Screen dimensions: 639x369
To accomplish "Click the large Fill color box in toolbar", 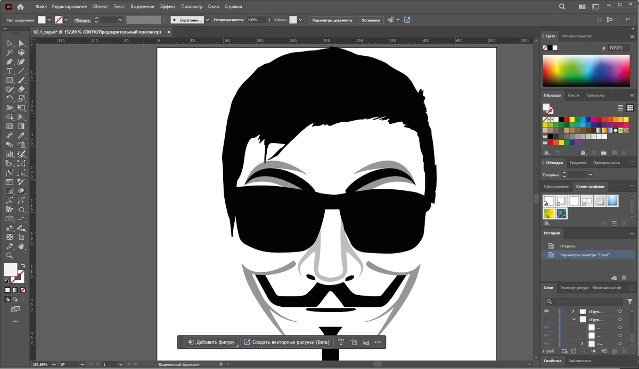I will tap(11, 270).
